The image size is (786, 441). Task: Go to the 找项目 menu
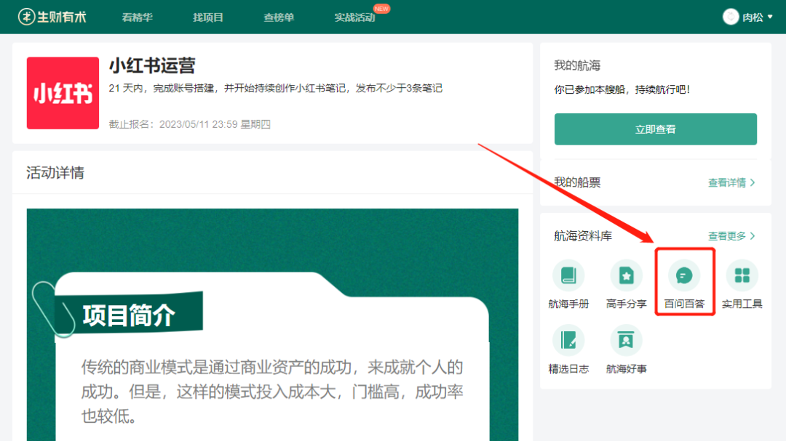click(x=208, y=17)
